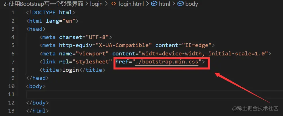This screenshot has width=283, height=116.
Task: Click the charset="UTF-8" attribute
Action: 84,37
